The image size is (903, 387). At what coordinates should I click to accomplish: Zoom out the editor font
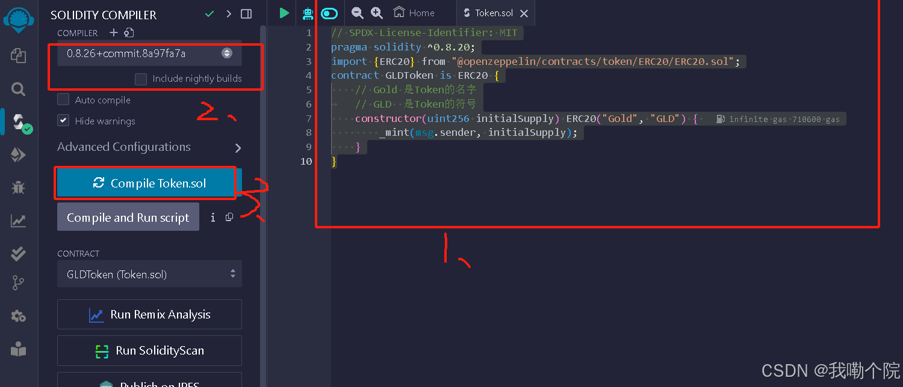pos(358,13)
